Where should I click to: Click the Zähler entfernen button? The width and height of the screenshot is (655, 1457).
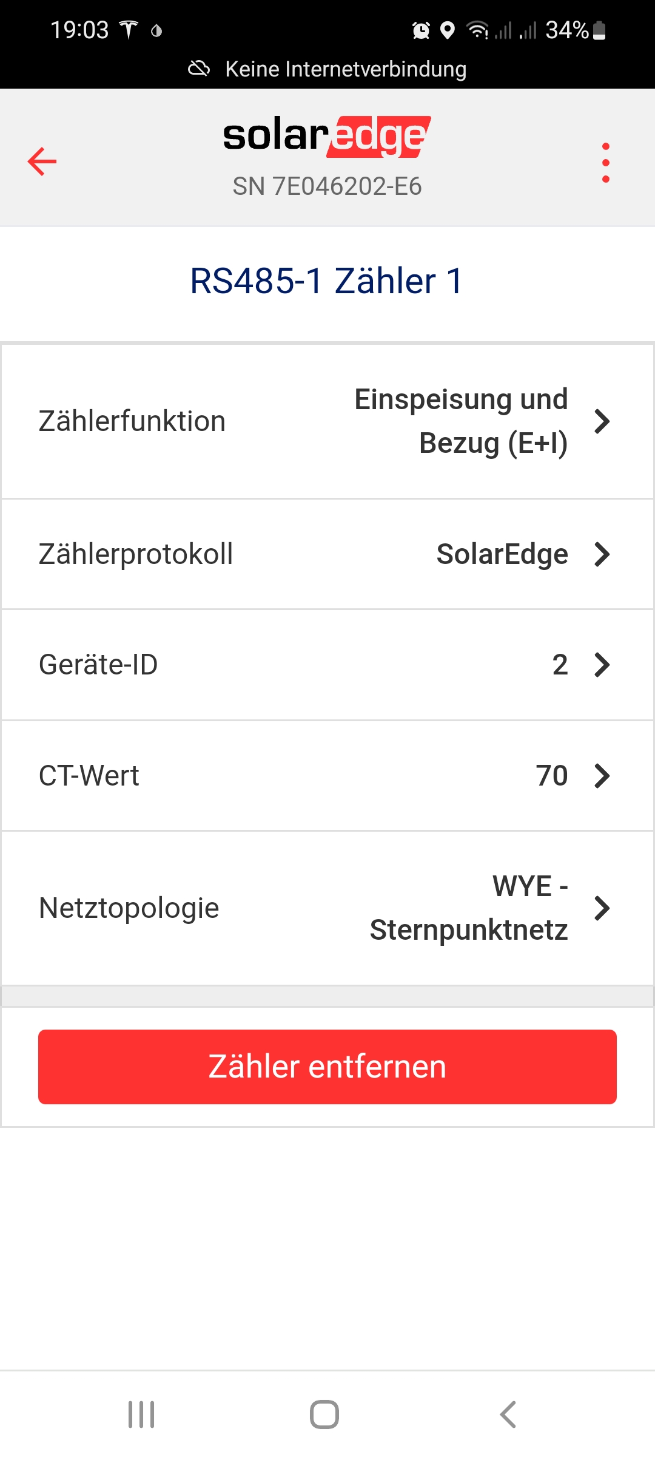(x=327, y=1067)
